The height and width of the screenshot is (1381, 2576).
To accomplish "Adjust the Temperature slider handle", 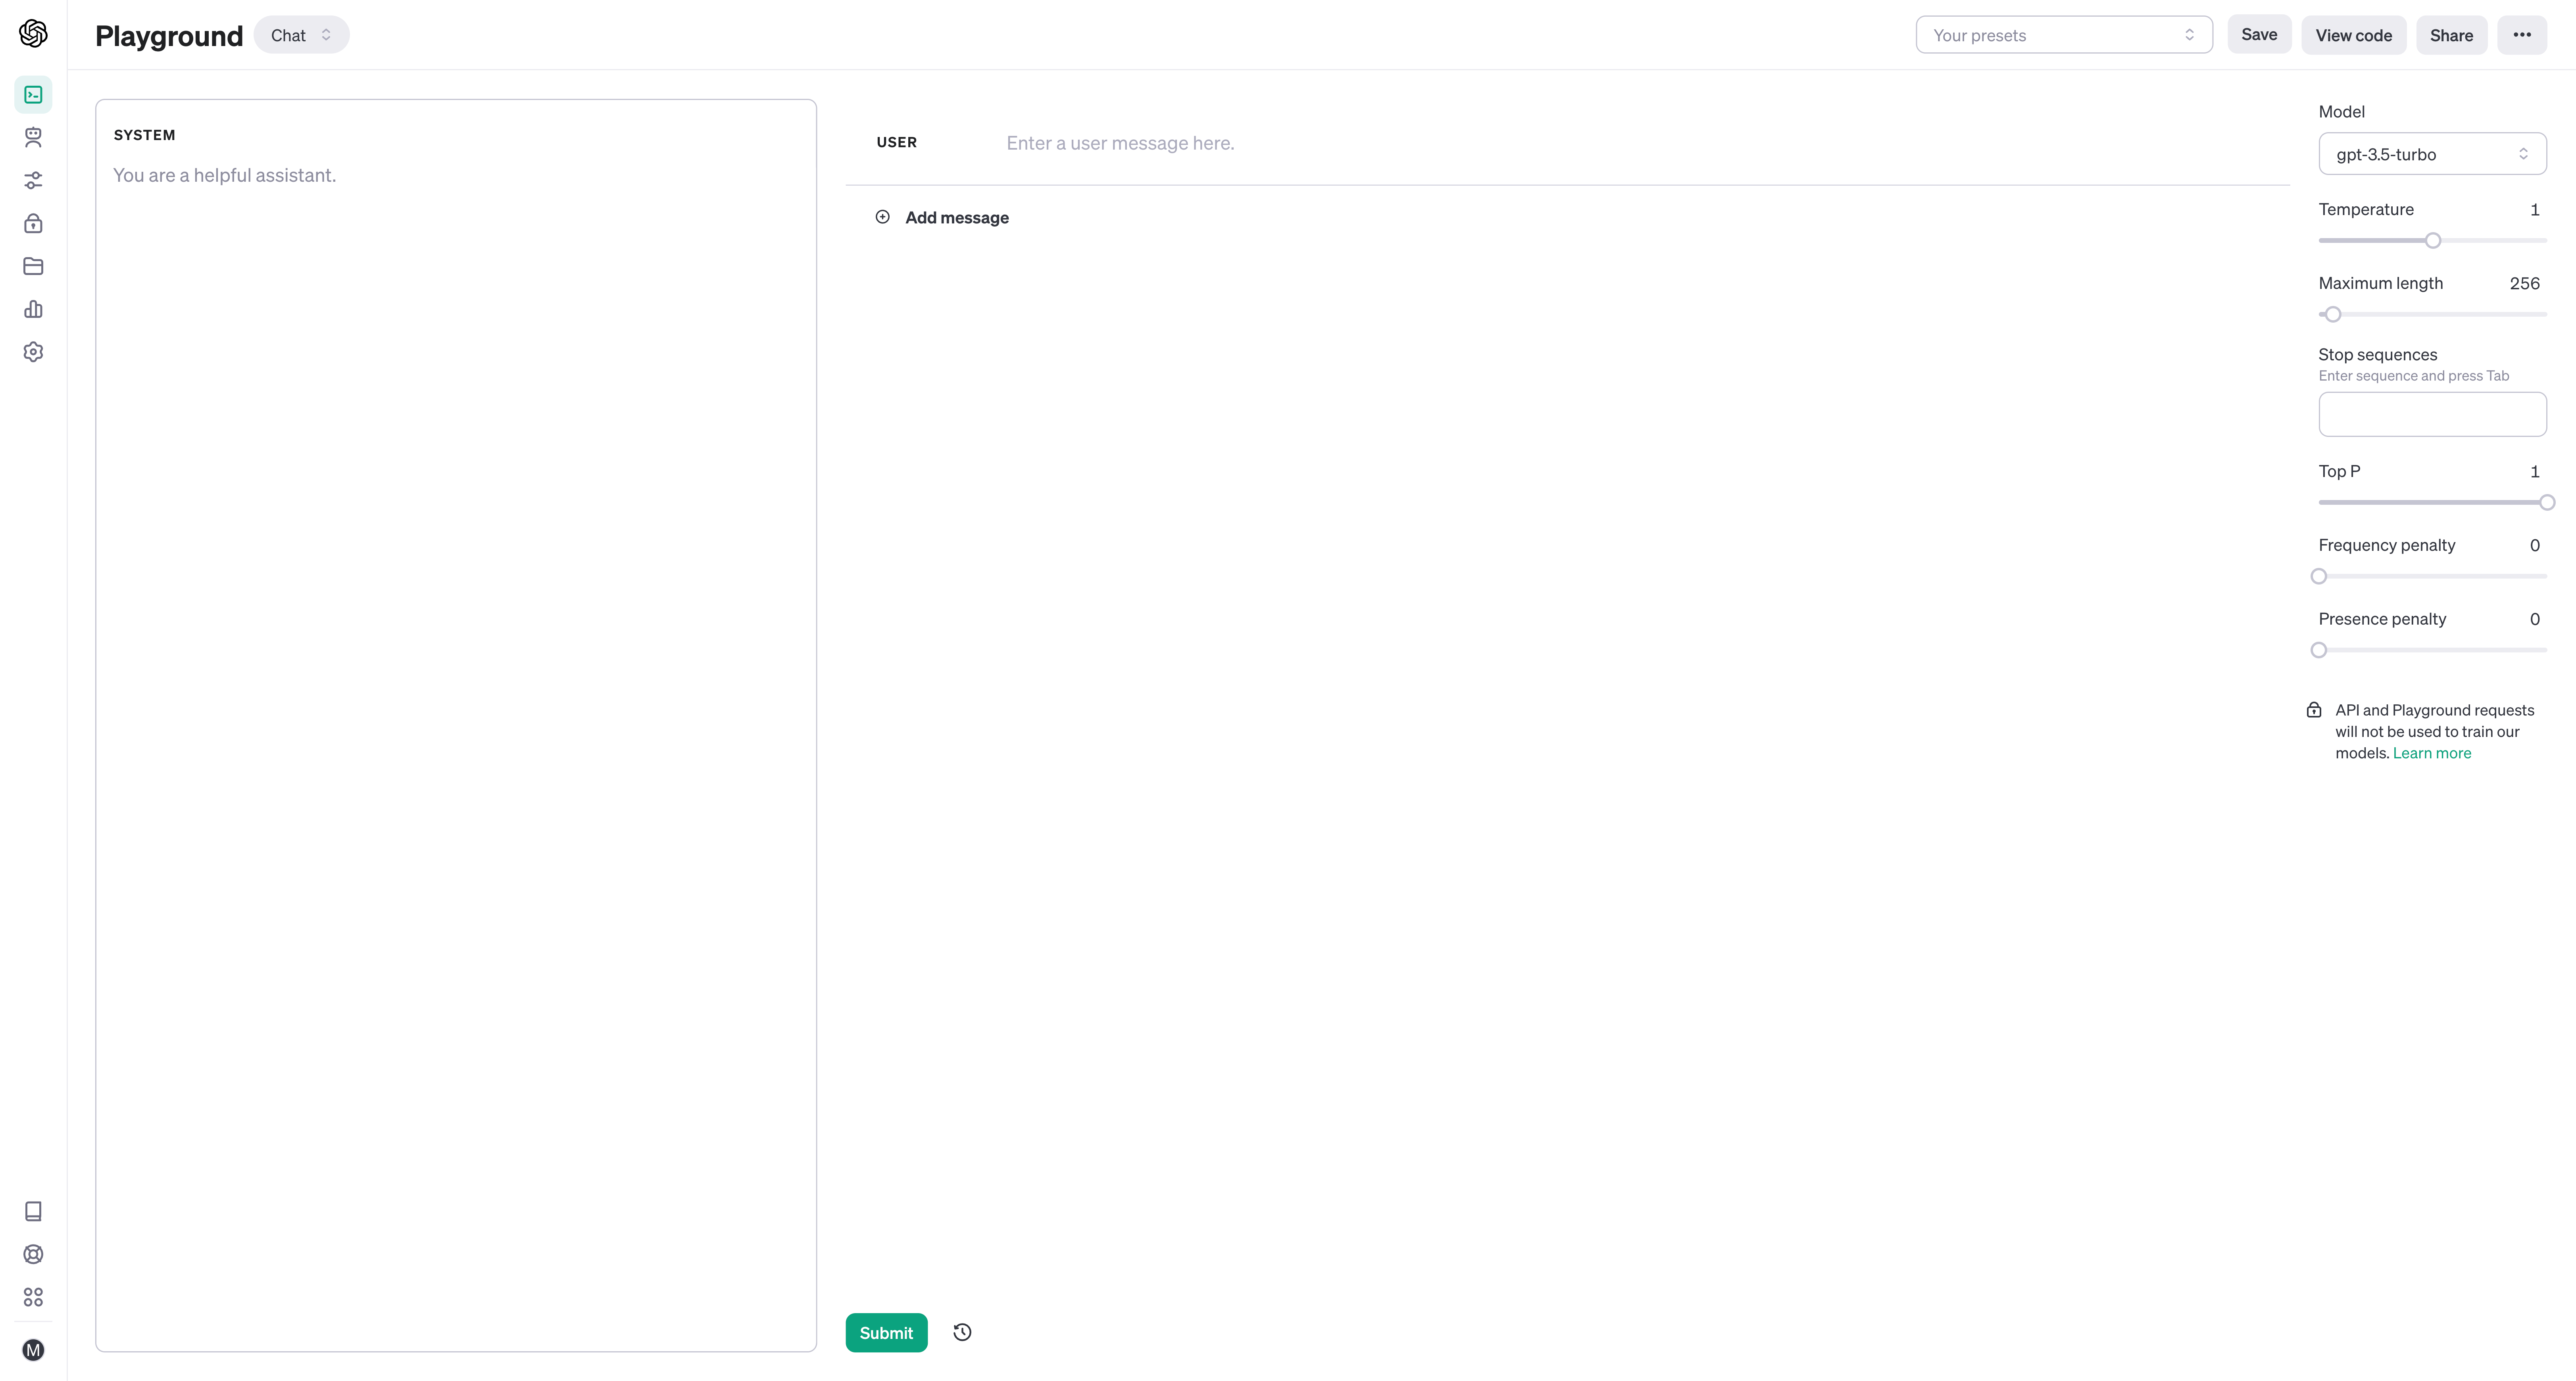I will [2433, 240].
